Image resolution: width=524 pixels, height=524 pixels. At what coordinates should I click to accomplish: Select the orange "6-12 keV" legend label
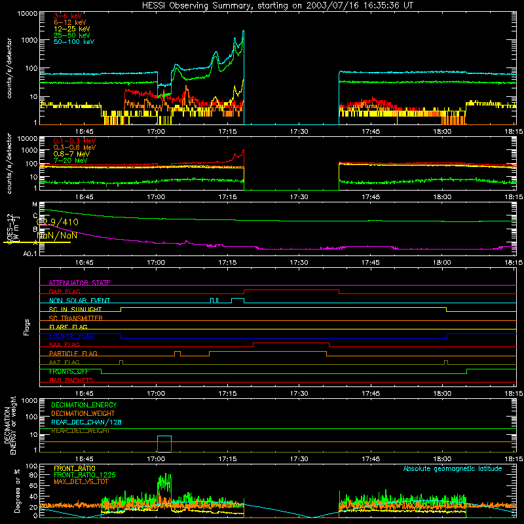[x=70, y=22]
